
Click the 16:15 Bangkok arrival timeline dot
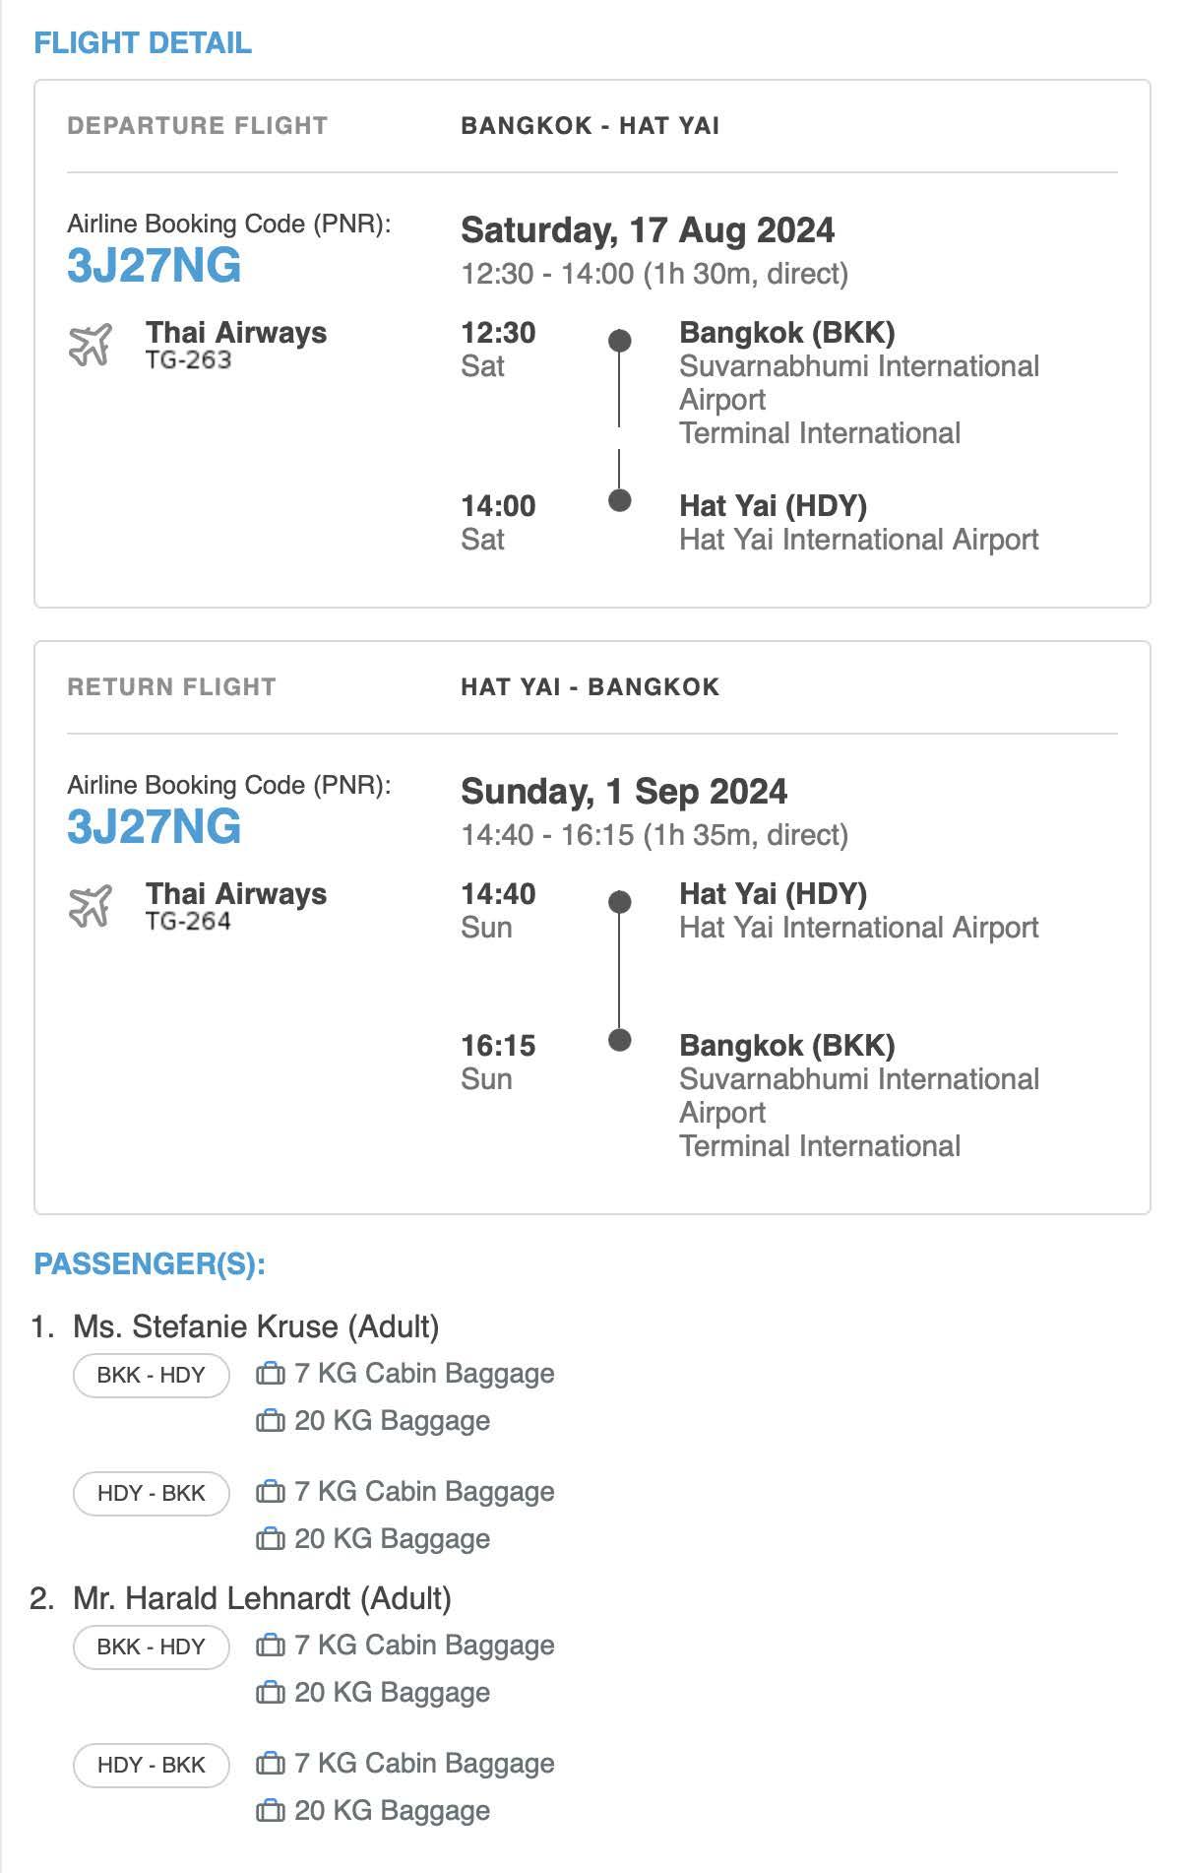point(619,1040)
